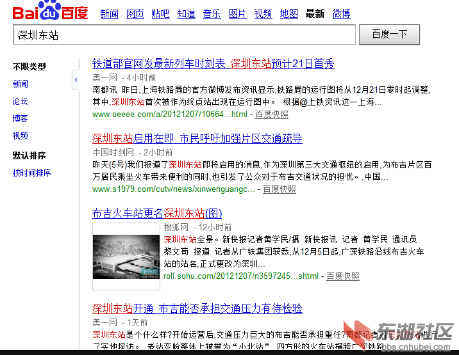Click source text 奥一网 - 1天前
Screen dimensions: 459x355
click(120, 322)
